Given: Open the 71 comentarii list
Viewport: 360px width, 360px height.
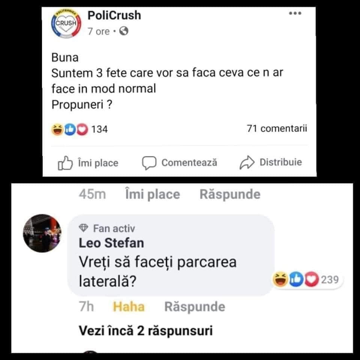Looking at the screenshot, I should tap(277, 129).
